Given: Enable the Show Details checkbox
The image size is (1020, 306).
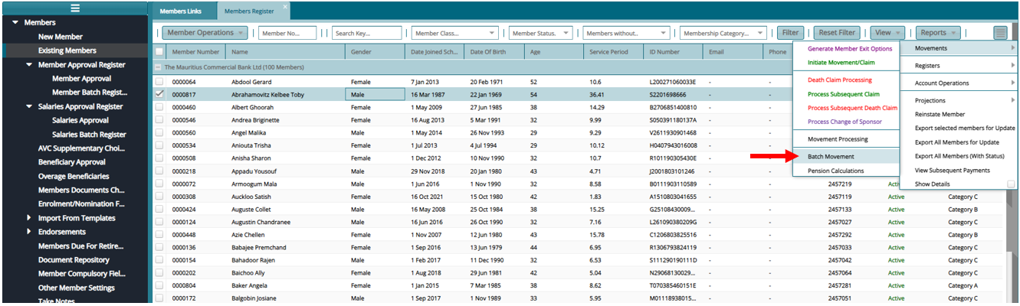Looking at the screenshot, I should (x=1011, y=184).
